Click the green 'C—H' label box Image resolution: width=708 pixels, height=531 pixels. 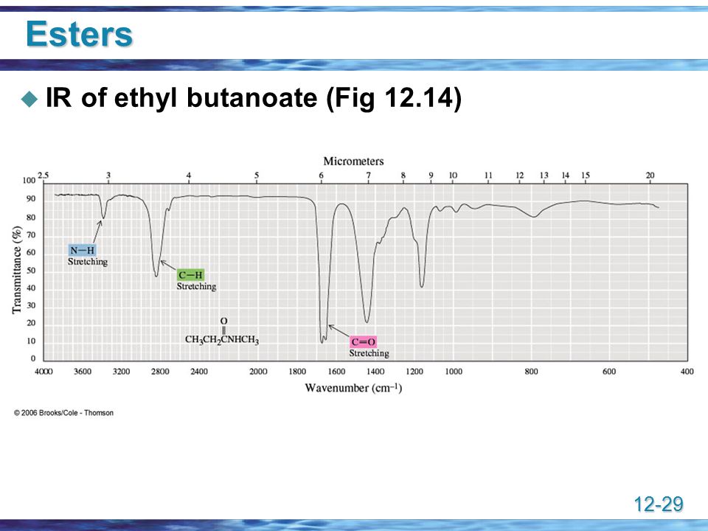190,274
